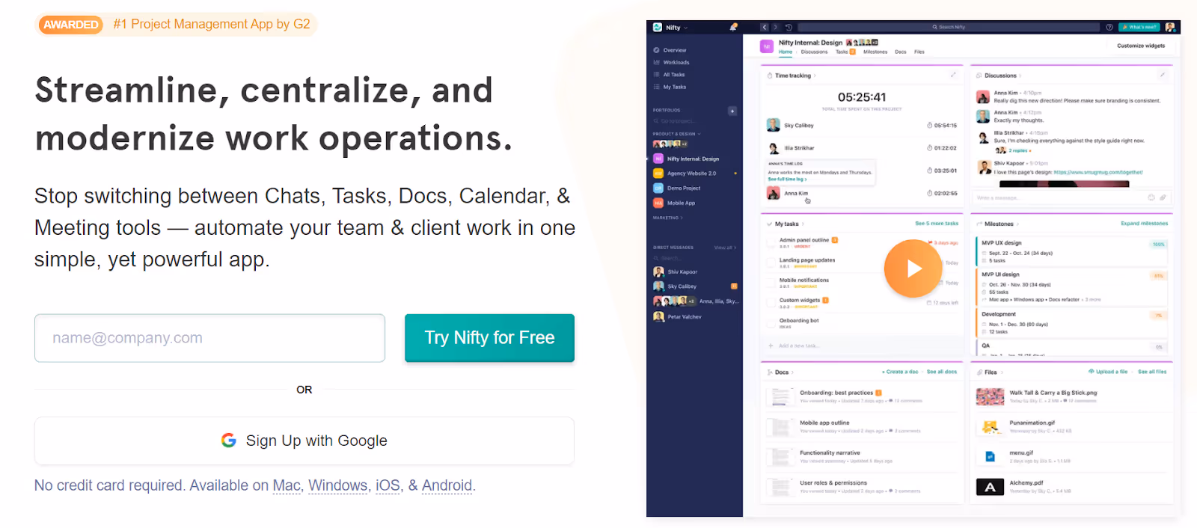Image resolution: width=1197 pixels, height=528 pixels.
Task: Go forward with the right arrow icon
Action: [775, 27]
